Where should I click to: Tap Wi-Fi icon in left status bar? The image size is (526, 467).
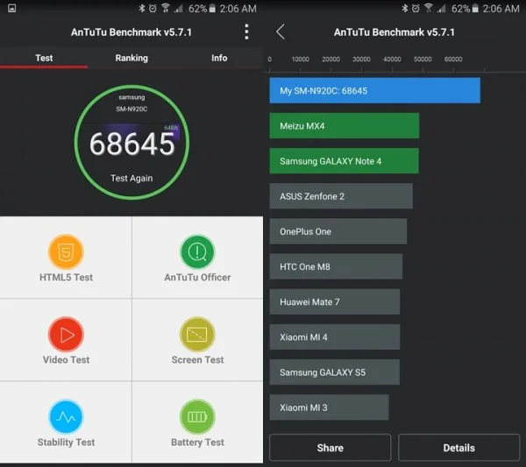pos(166,8)
